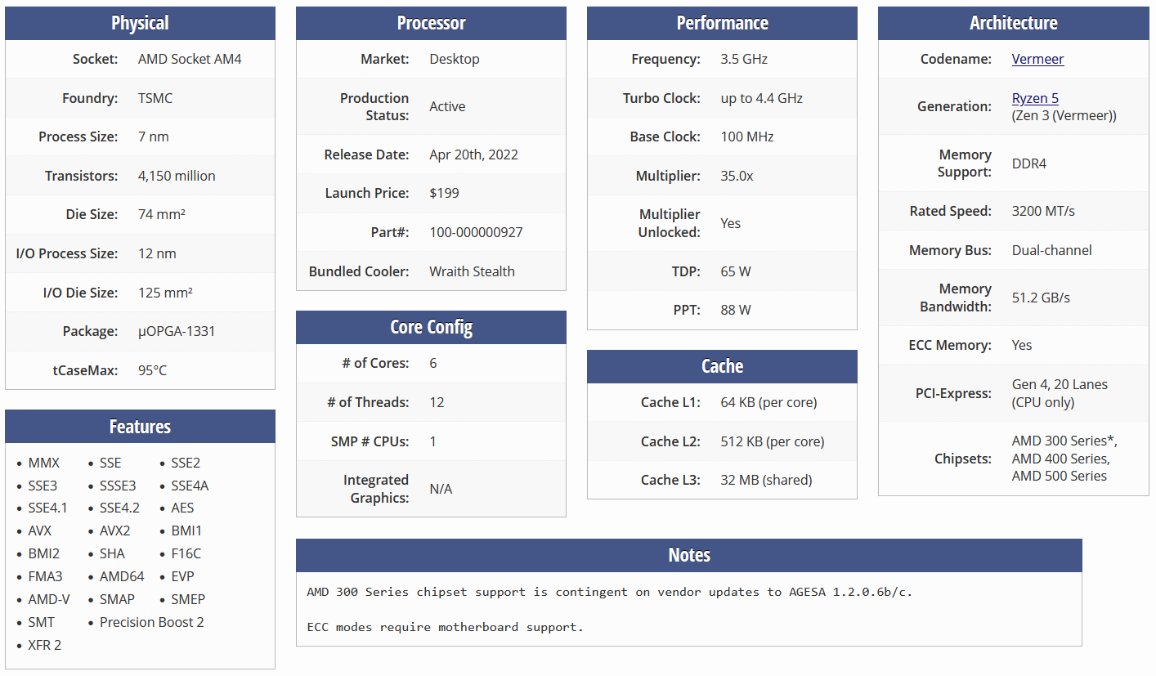The height and width of the screenshot is (676, 1156).
Task: Click the # of Threads label
Action: point(368,402)
